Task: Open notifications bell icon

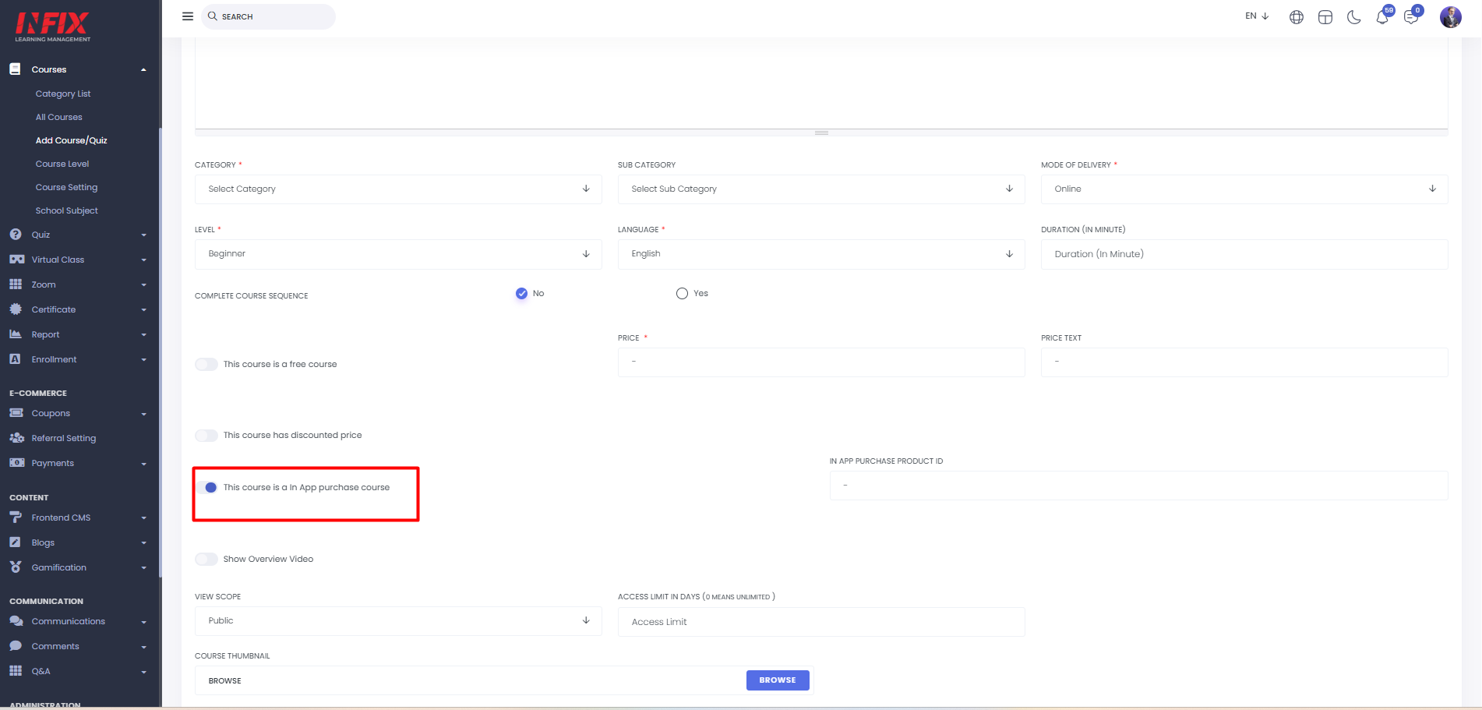Action: tap(1382, 17)
